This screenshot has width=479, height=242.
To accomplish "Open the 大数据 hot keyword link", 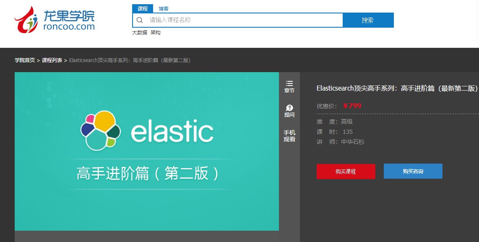I will pos(140,33).
